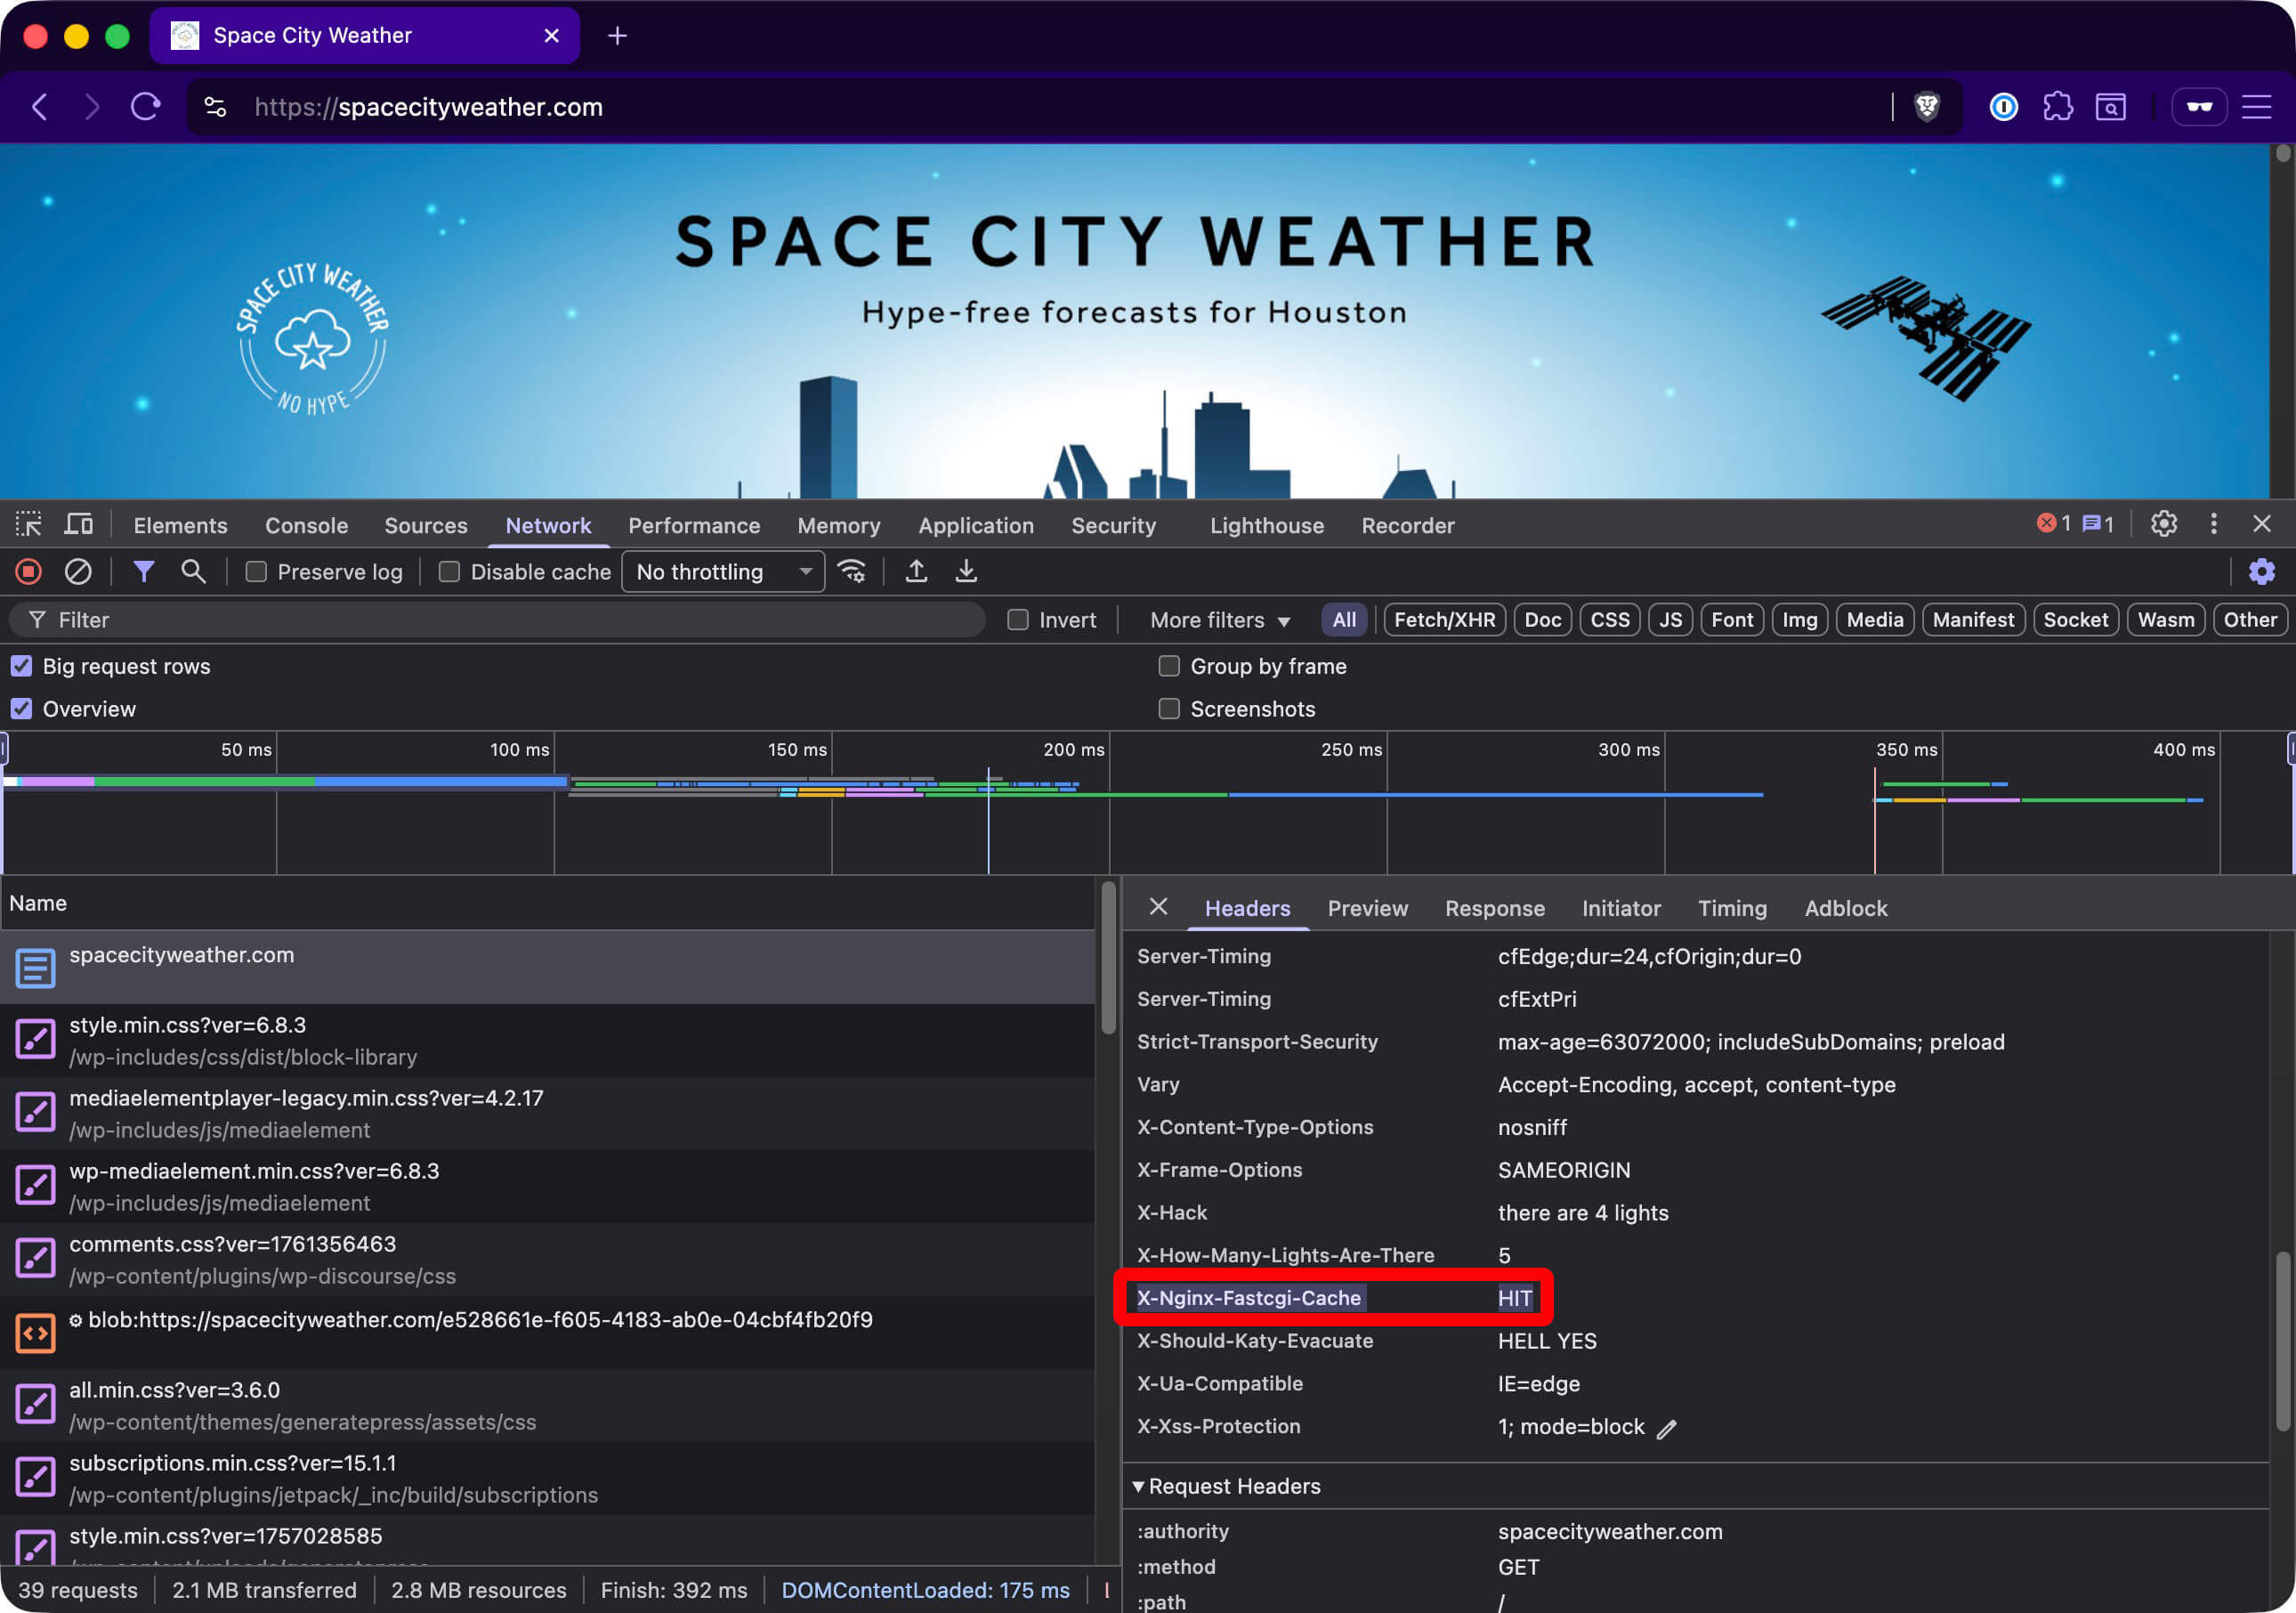
Task: Open the network conditions wifi icon
Action: point(852,571)
